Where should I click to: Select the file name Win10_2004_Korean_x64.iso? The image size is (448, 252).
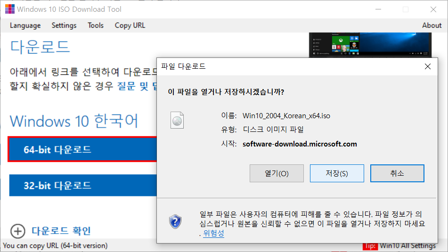[x=286, y=116]
